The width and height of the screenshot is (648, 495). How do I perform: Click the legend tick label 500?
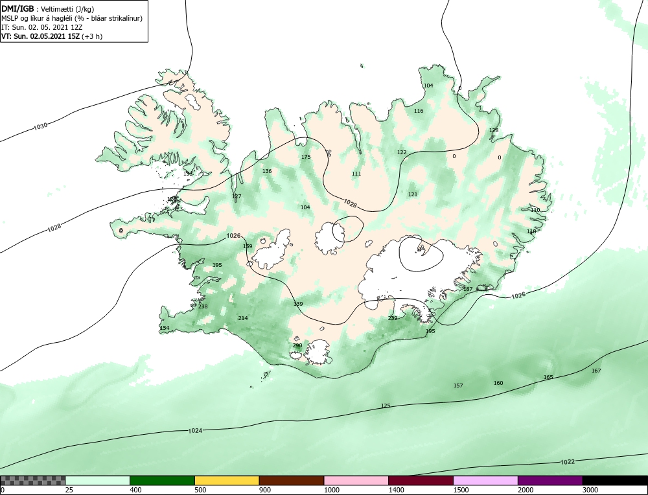click(200, 490)
